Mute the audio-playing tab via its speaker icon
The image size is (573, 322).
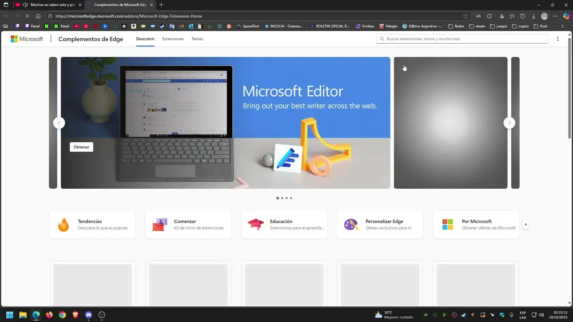(x=25, y=5)
